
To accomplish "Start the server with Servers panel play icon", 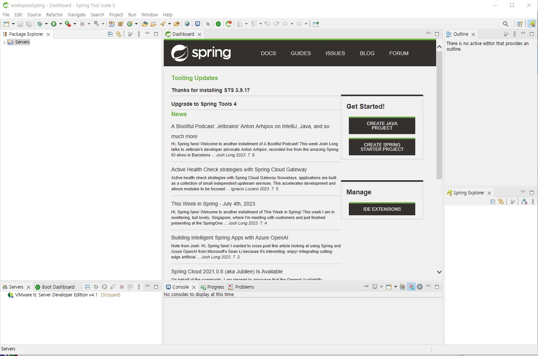I will pos(104,287).
